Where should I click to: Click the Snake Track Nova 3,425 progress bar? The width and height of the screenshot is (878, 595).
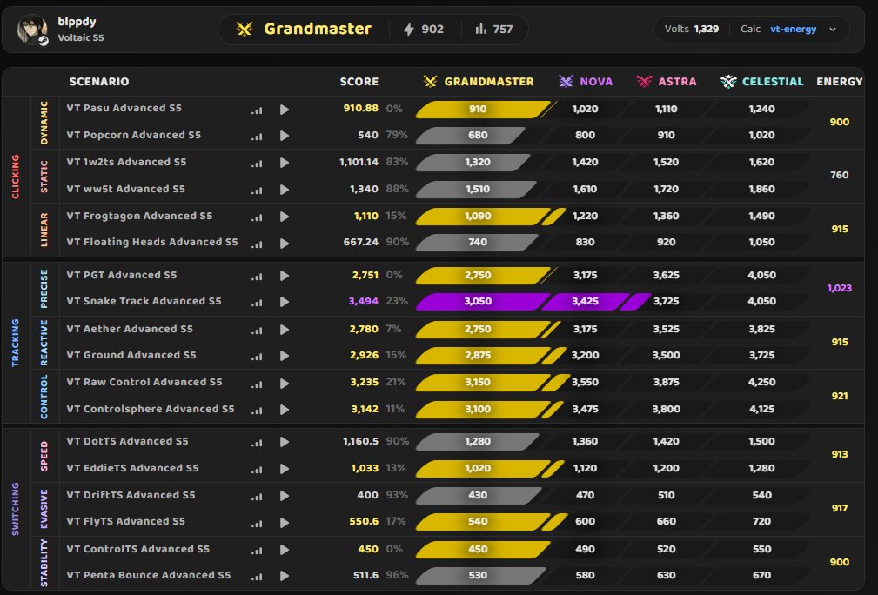(585, 302)
